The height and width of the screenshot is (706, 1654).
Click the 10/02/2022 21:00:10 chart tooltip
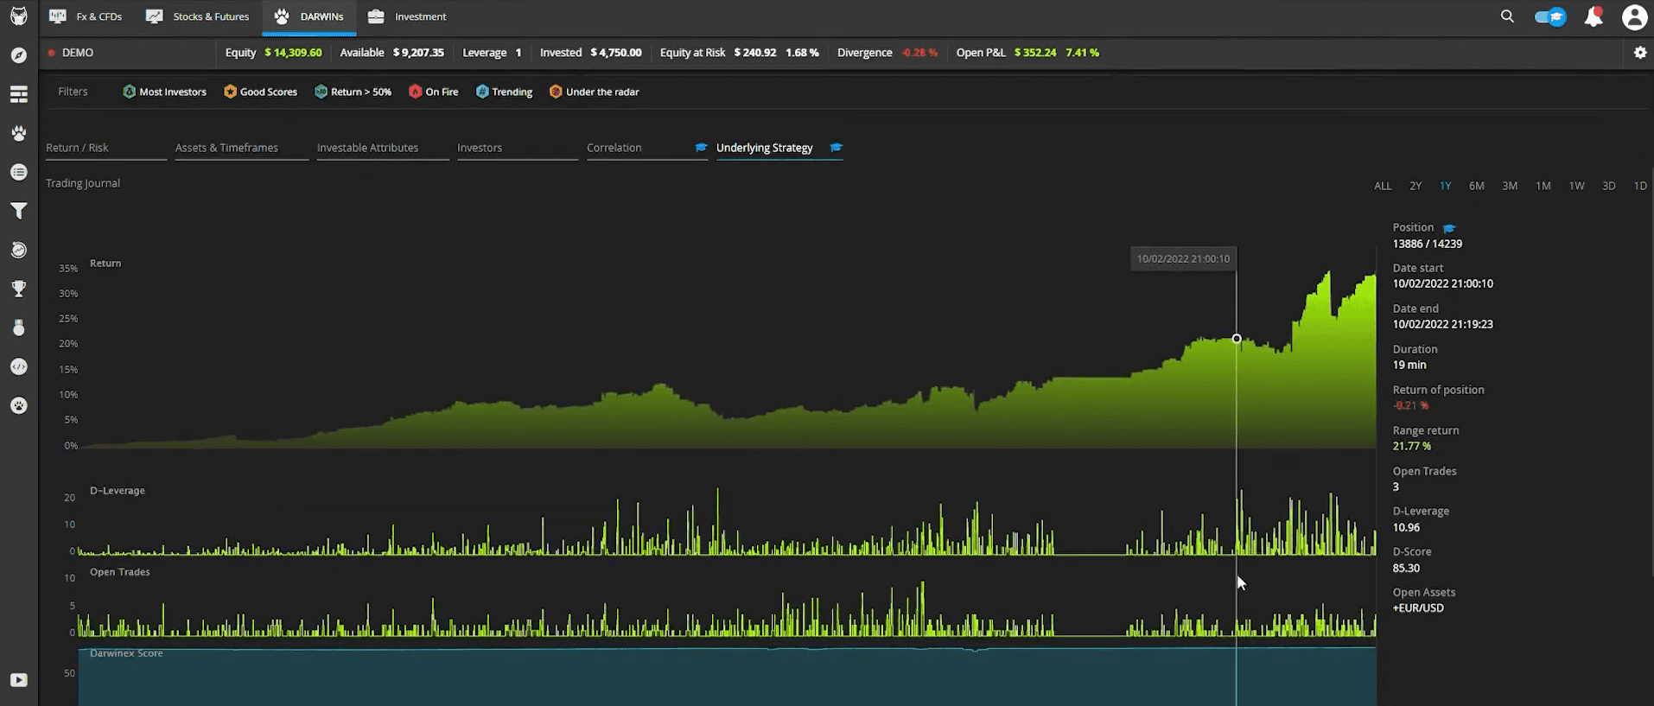coord(1183,258)
